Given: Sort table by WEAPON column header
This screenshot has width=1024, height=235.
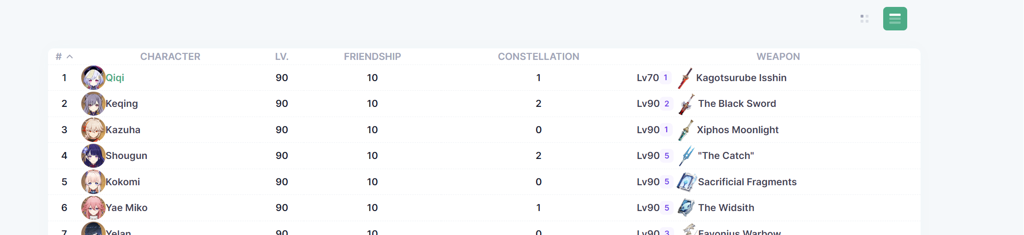Looking at the screenshot, I should pyautogui.click(x=778, y=57).
